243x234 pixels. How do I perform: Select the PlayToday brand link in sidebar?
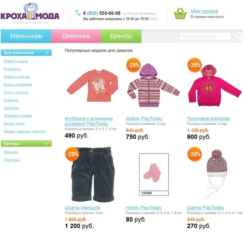coord(11,160)
